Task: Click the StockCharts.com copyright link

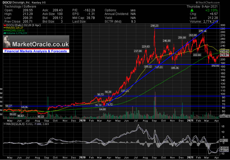Action: coord(217,2)
